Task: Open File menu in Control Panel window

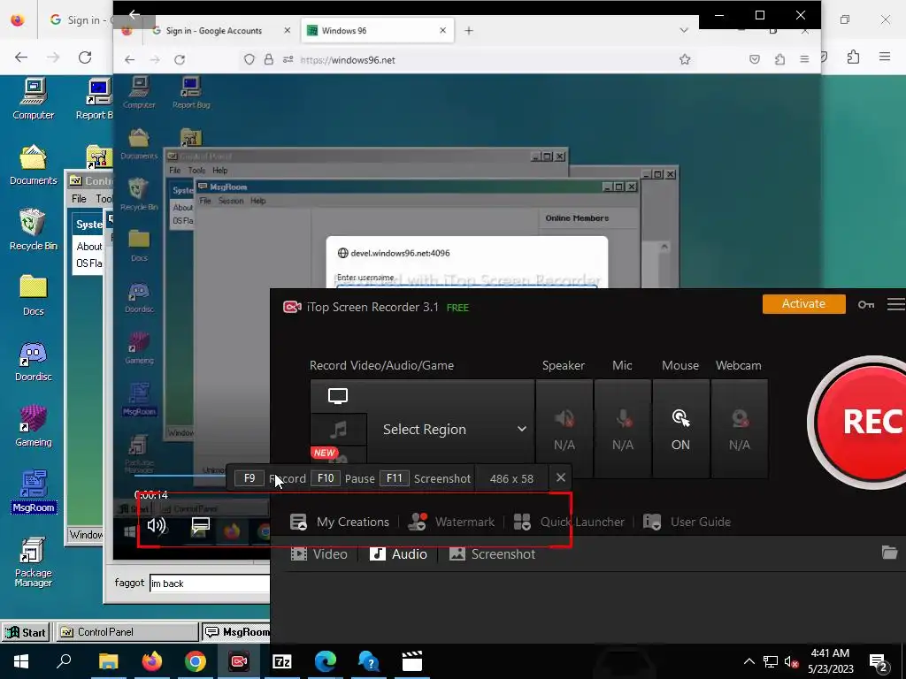Action: click(x=79, y=199)
